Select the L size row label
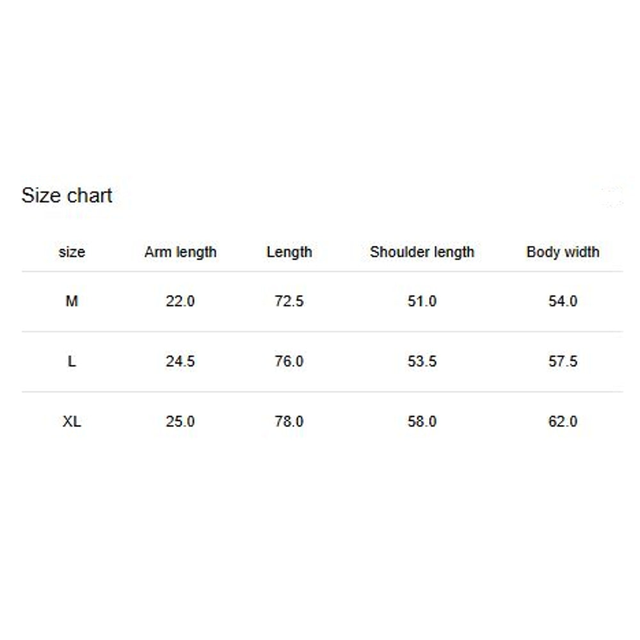 coord(72,362)
